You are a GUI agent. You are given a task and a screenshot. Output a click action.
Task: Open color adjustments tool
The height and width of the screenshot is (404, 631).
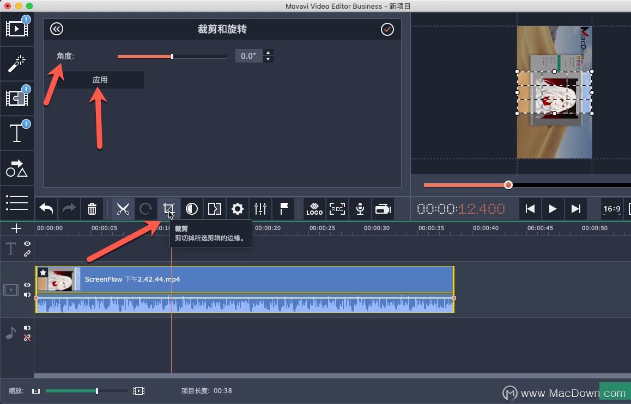192,209
